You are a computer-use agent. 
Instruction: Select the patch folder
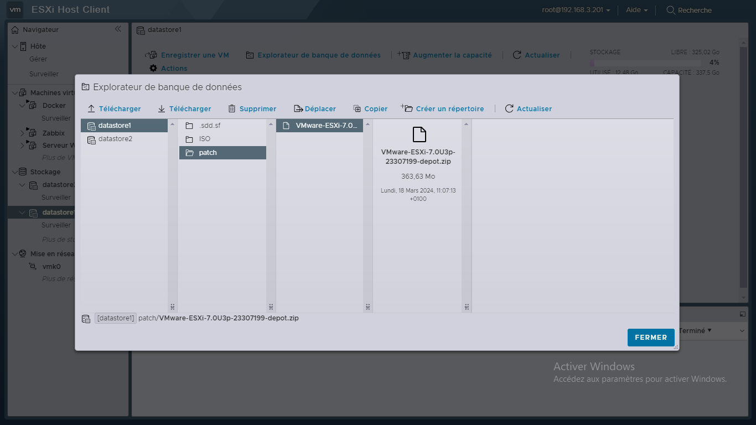(222, 153)
